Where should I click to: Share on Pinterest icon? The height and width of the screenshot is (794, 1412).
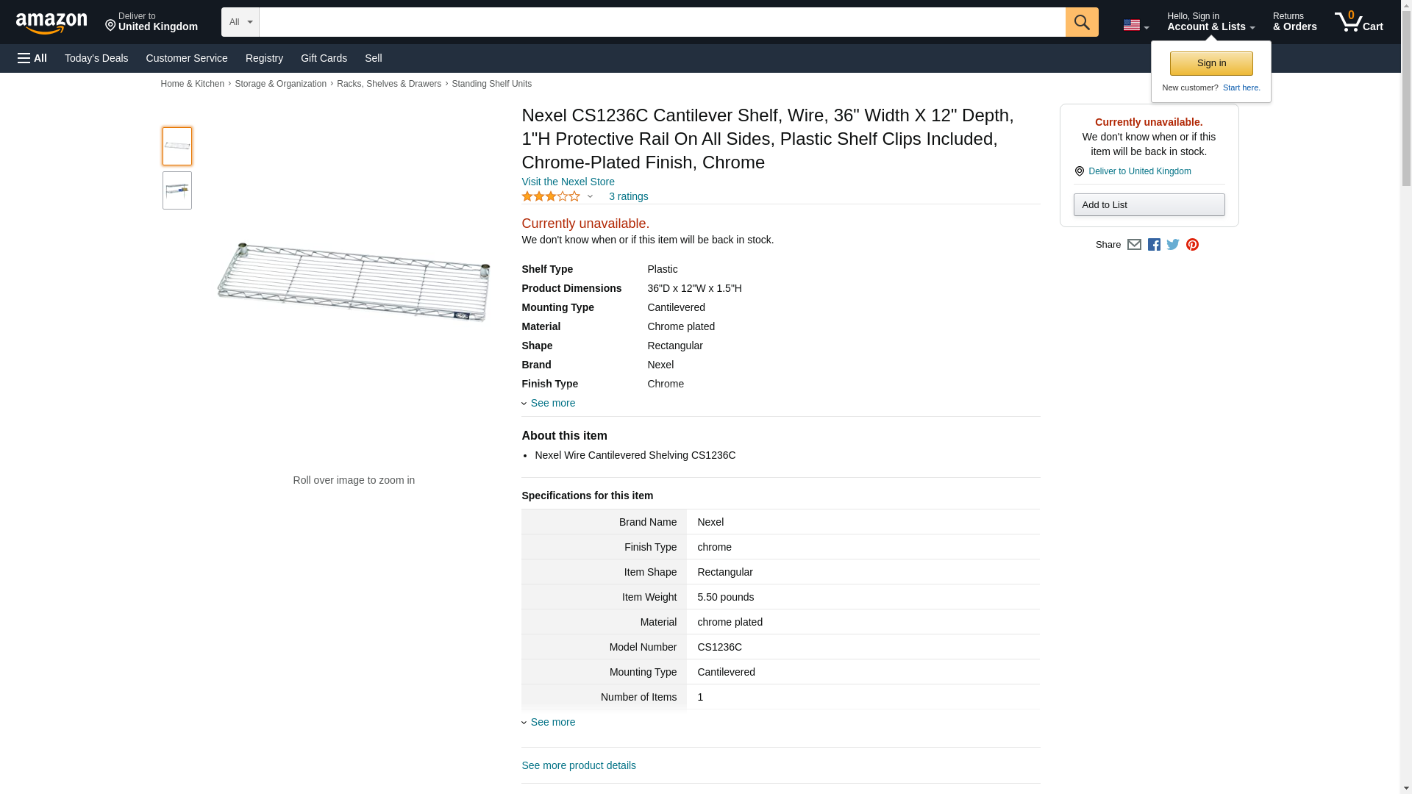1192,245
